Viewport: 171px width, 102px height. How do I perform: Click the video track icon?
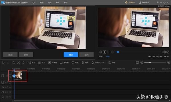pos(3,76)
